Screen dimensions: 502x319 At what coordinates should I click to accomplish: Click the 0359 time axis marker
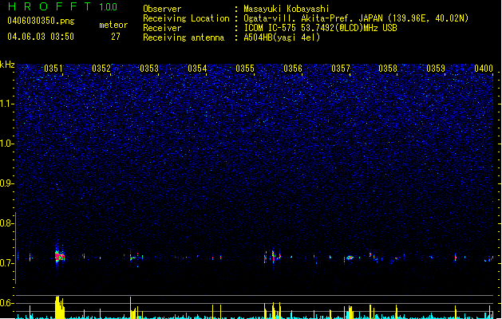tap(436, 69)
